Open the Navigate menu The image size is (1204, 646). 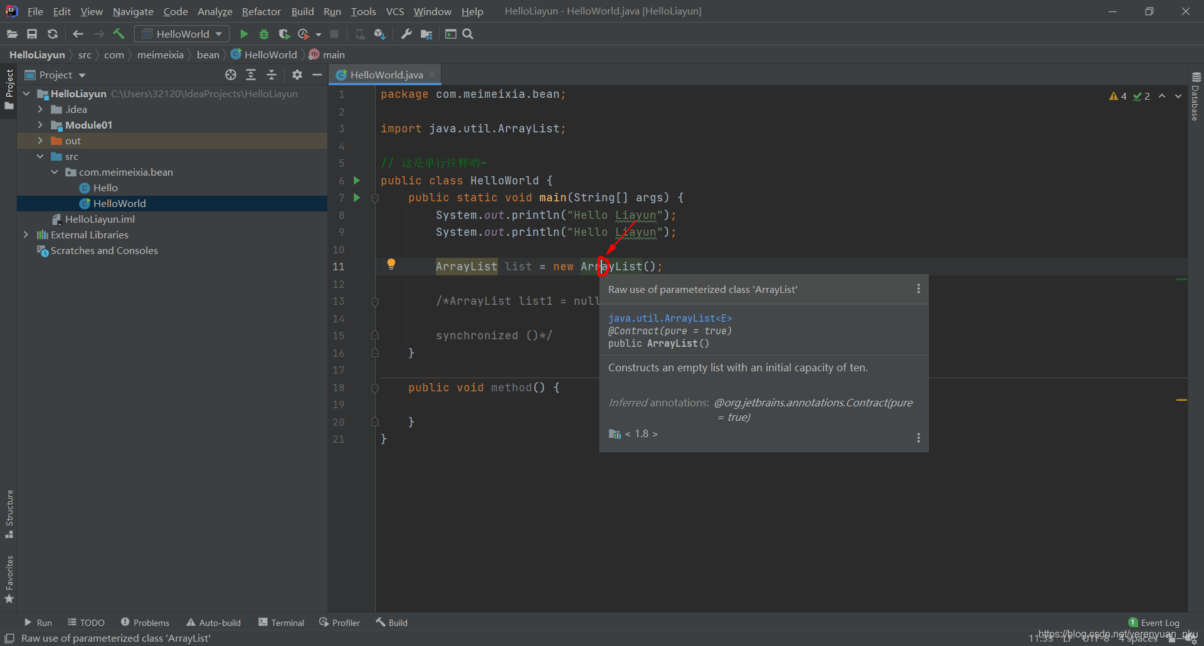[x=133, y=11]
